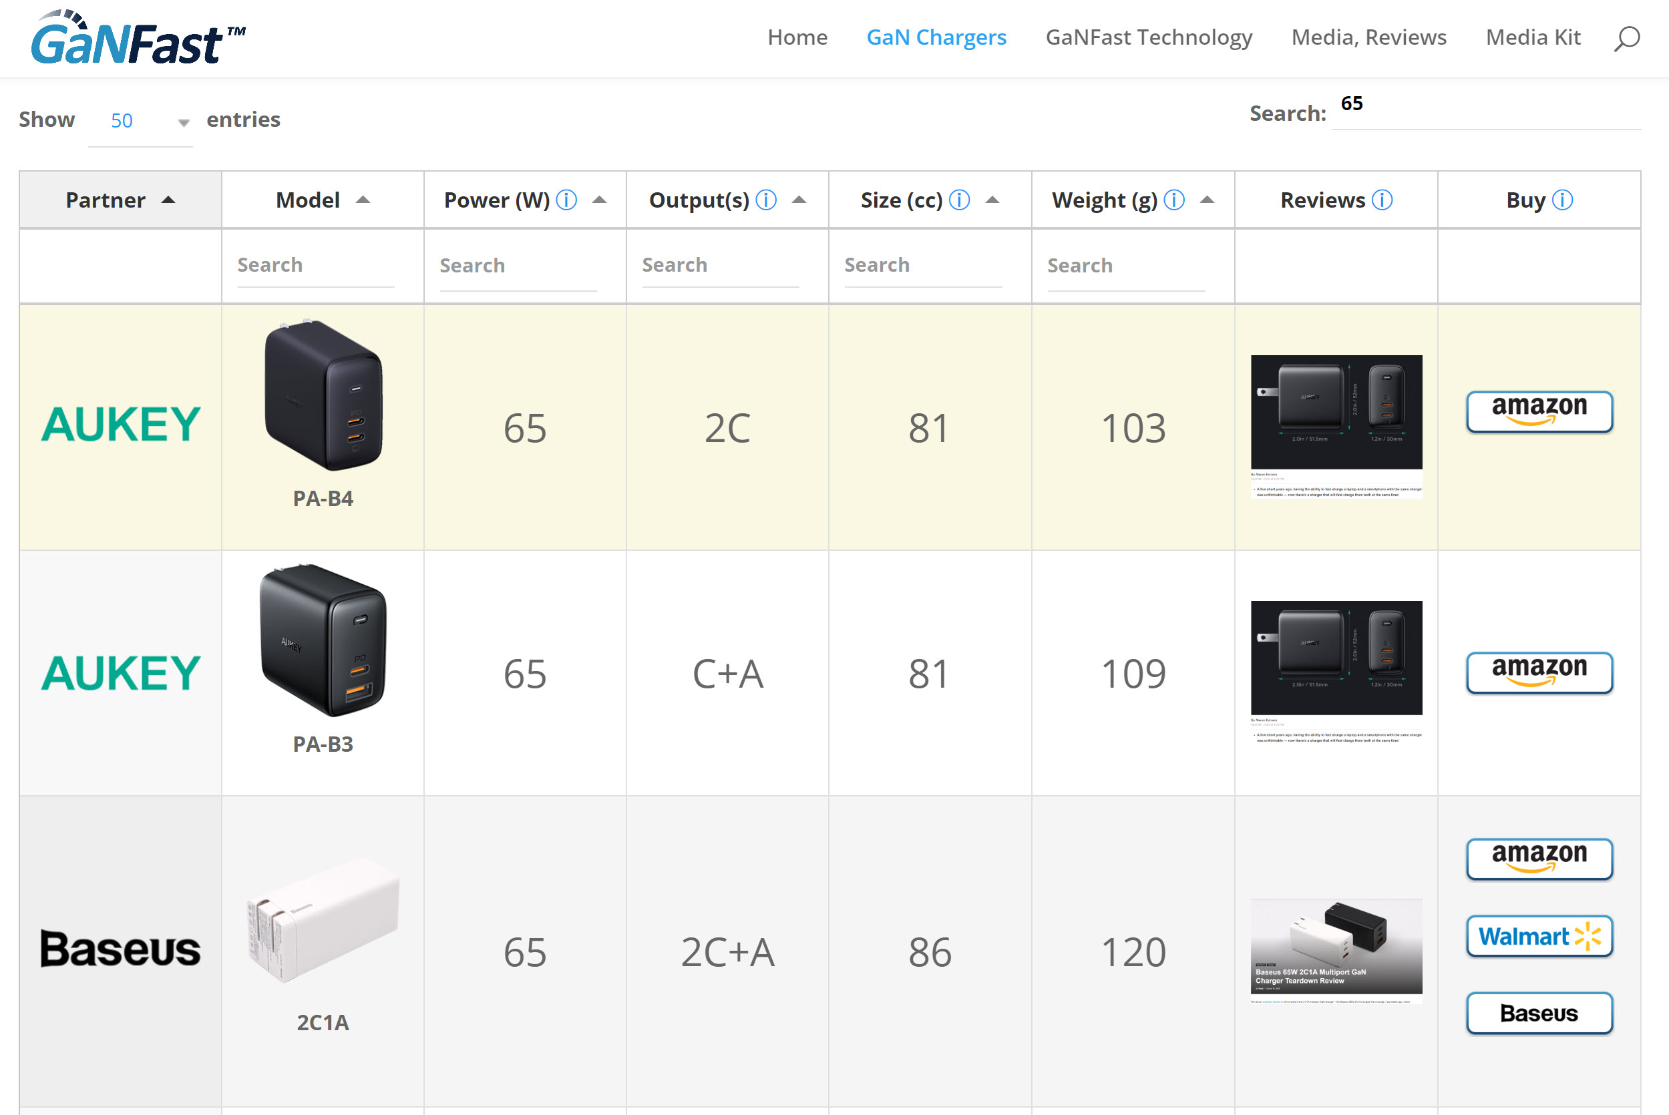Screen dimensions: 1669x1115
Task: Sort by Size column arrow
Action: [992, 200]
